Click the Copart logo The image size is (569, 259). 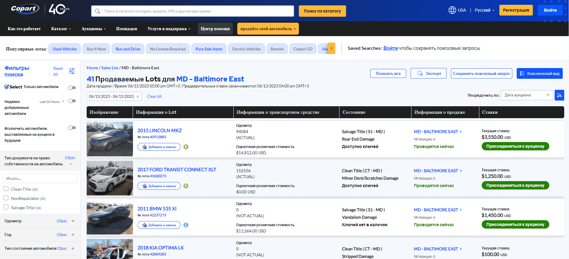[x=25, y=9]
